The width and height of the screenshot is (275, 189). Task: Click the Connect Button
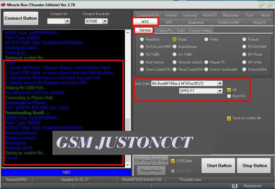pyautogui.click(x=21, y=18)
